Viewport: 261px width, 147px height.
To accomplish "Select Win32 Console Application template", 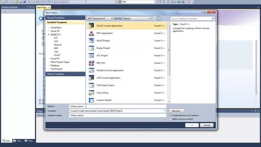I will [x=126, y=26].
